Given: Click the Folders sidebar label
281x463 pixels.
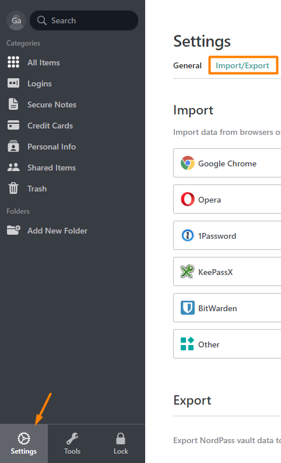Looking at the screenshot, I should point(18,211).
